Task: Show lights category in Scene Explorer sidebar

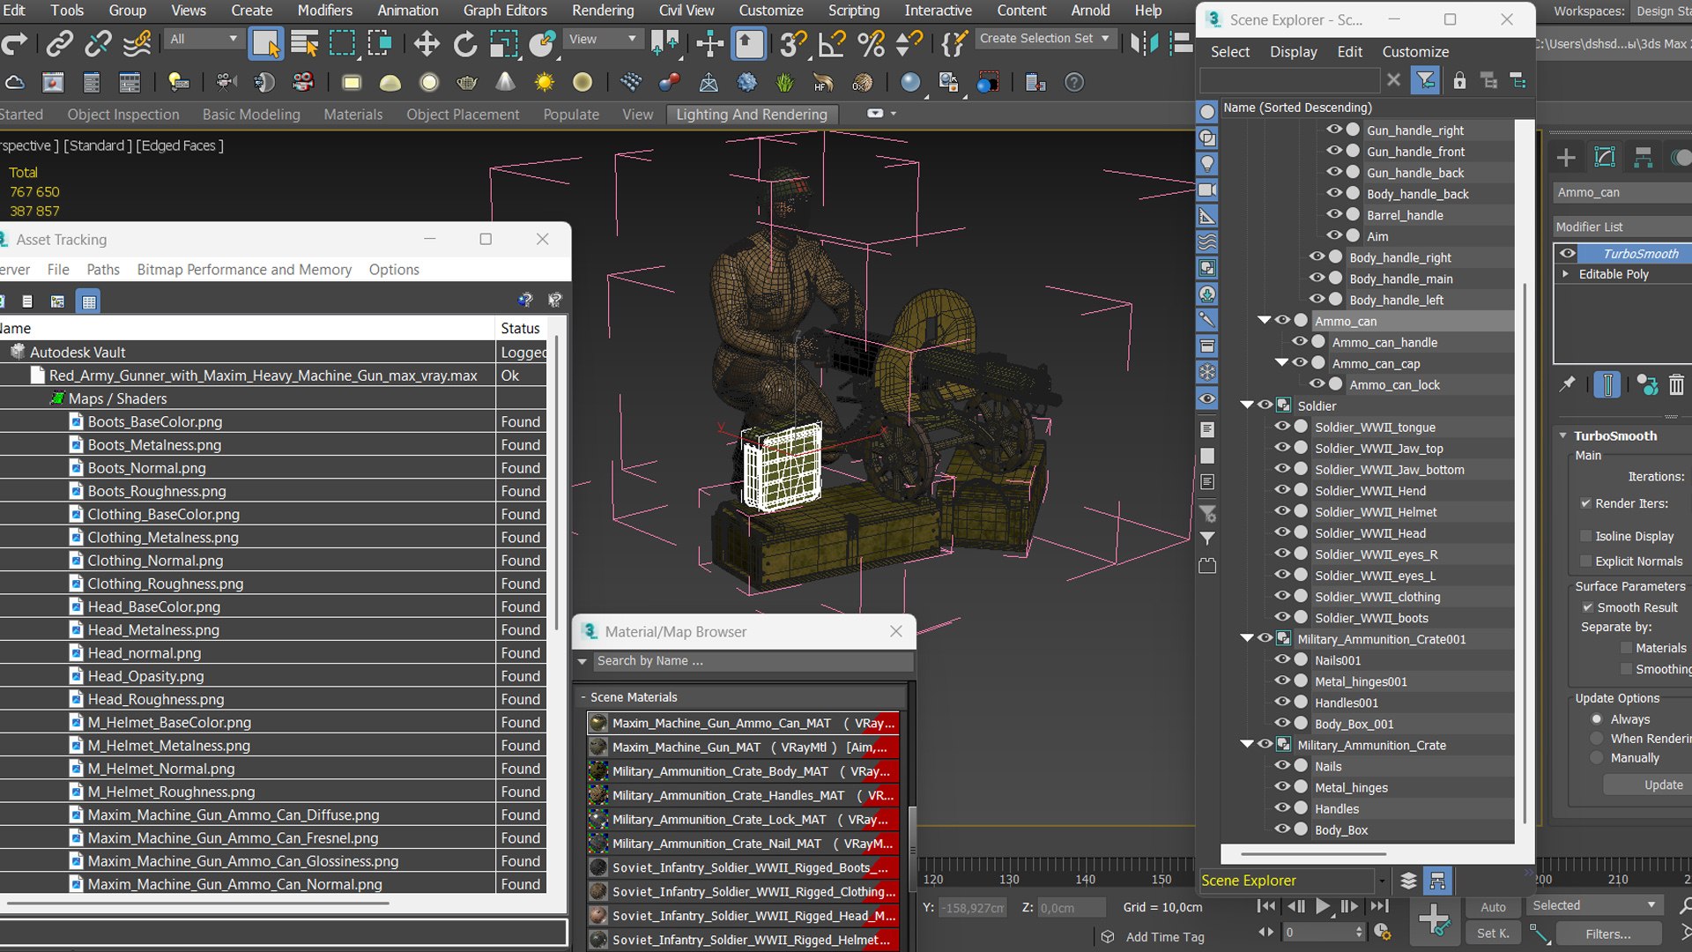Action: pyautogui.click(x=1207, y=164)
